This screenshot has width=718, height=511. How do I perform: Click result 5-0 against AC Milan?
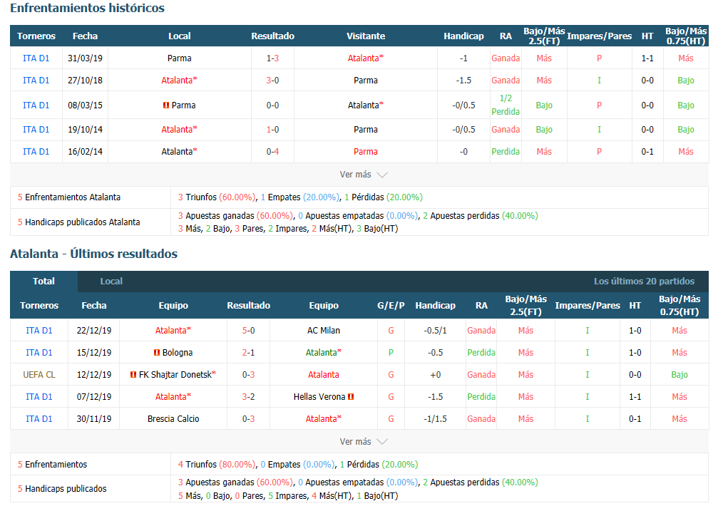click(248, 331)
